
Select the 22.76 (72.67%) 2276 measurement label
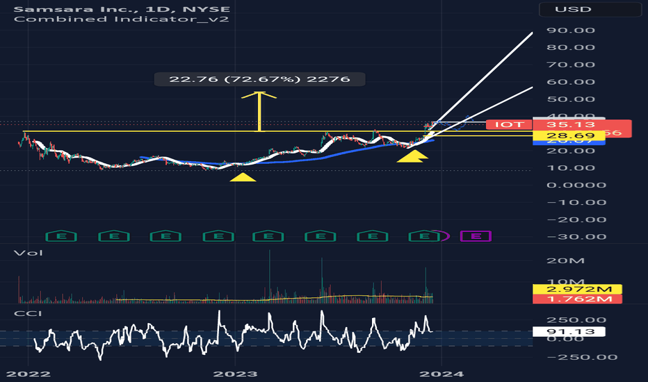point(259,79)
